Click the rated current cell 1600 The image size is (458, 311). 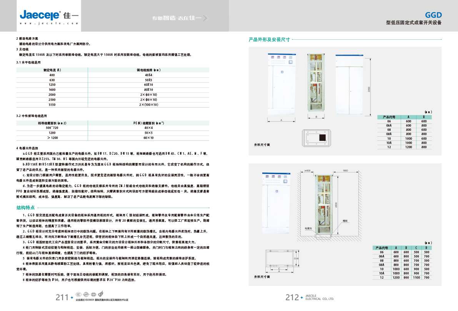coord(52,90)
